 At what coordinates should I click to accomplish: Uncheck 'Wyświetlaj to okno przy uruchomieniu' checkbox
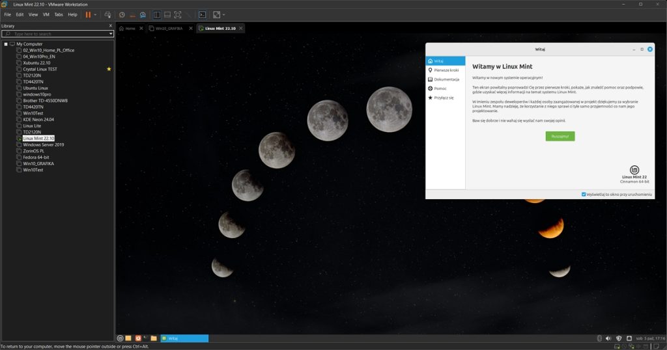click(x=584, y=195)
